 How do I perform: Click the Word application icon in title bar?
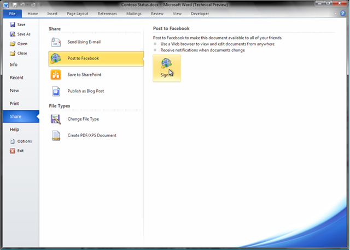[x=6, y=5]
